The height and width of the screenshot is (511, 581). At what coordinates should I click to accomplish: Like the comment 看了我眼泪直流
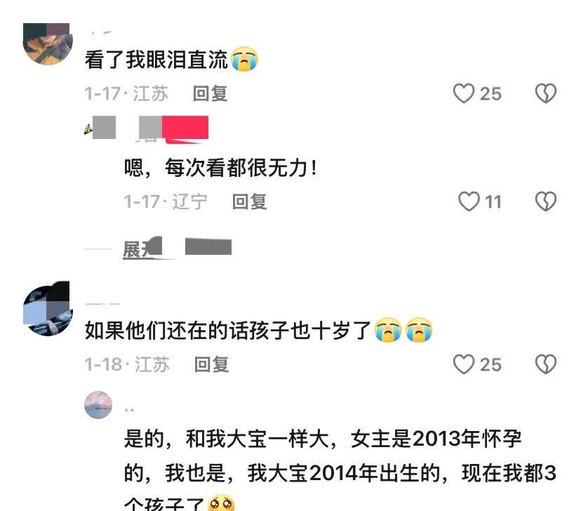(464, 93)
